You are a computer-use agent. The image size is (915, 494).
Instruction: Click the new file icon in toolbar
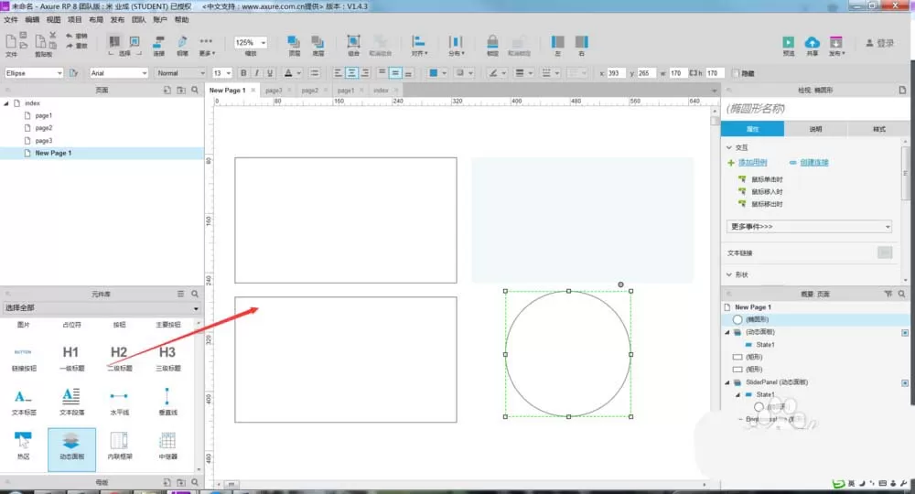pos(10,41)
